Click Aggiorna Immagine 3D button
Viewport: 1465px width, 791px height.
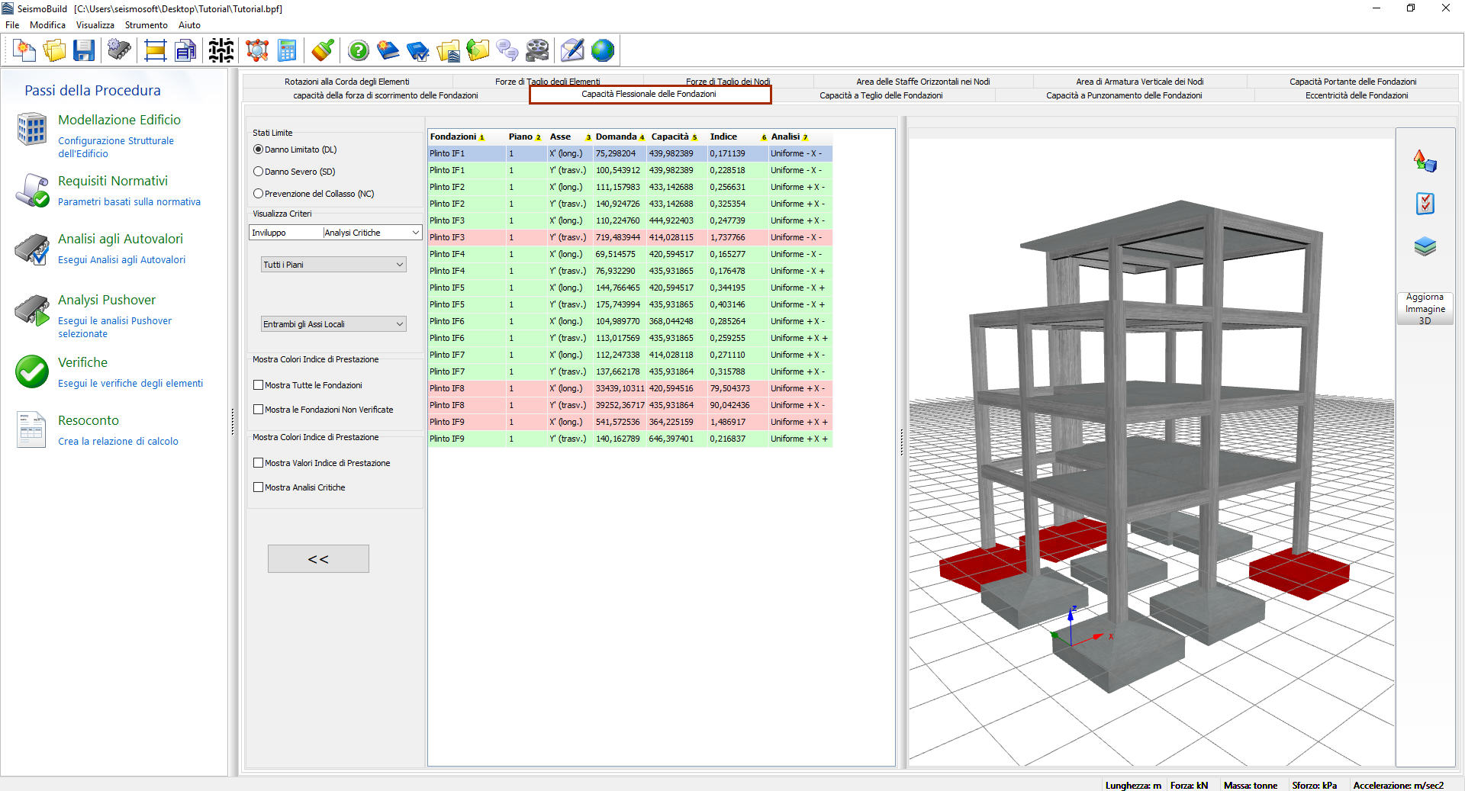[x=1425, y=308]
